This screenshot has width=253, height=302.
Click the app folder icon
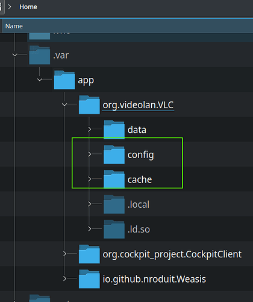coord(64,80)
